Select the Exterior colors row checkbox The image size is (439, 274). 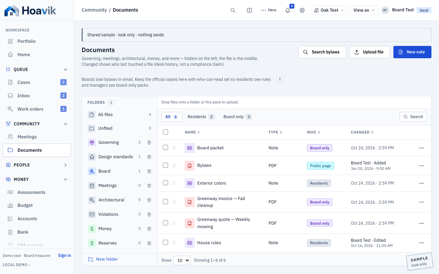point(165,183)
